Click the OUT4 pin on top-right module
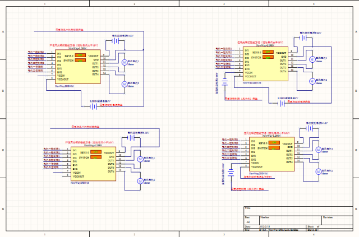The image size is (359, 237). (x=283, y=69)
